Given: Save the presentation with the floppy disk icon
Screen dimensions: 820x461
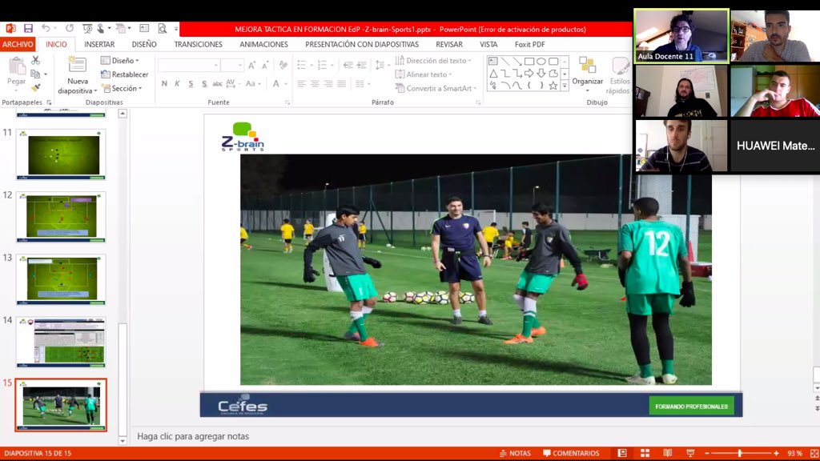Looking at the screenshot, I should [28, 29].
